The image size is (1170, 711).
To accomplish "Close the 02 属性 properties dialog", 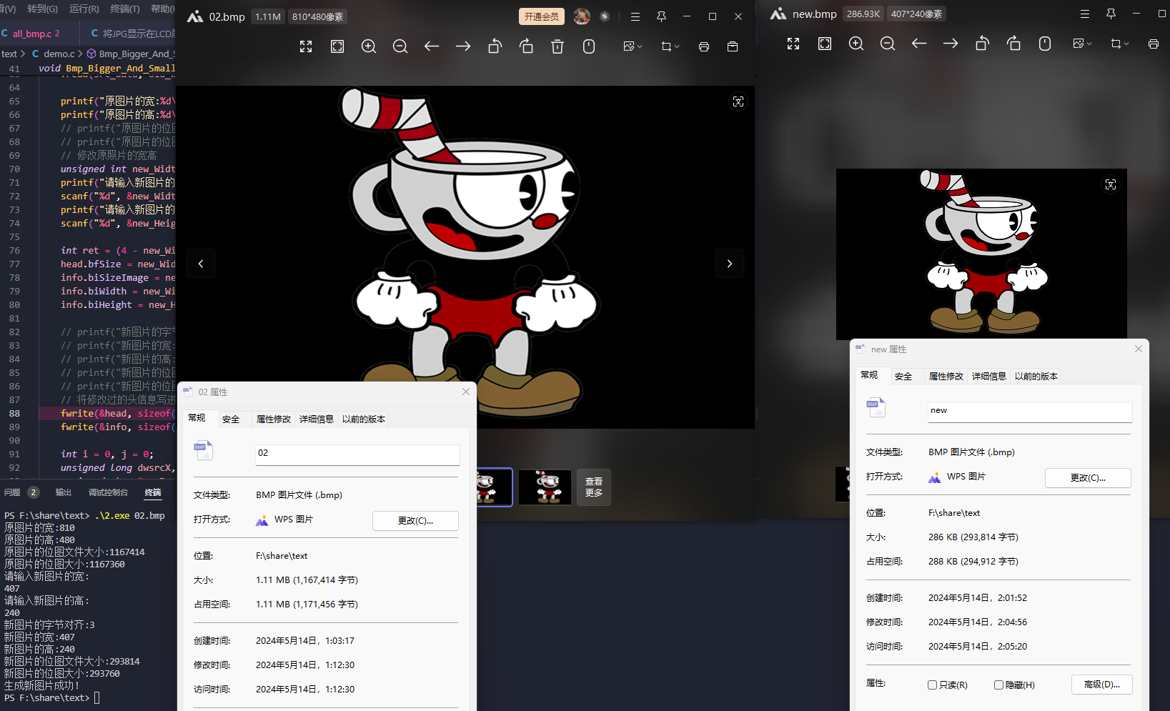I will click(466, 392).
